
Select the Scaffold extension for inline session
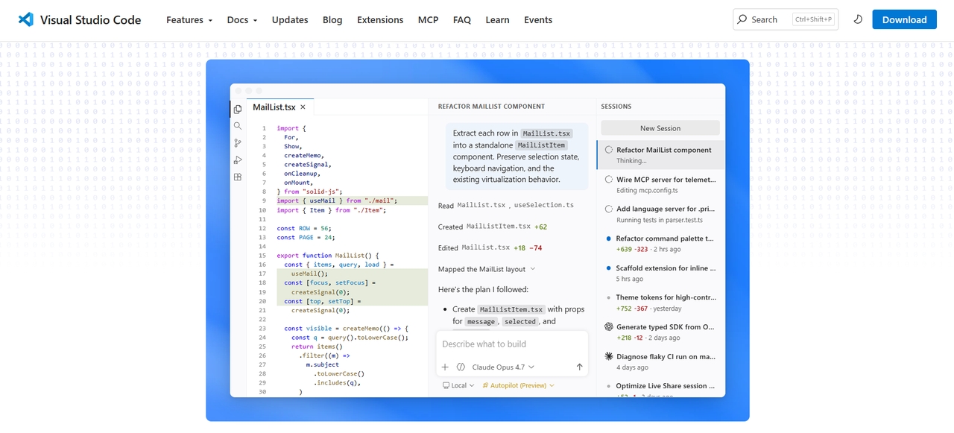[660, 274]
